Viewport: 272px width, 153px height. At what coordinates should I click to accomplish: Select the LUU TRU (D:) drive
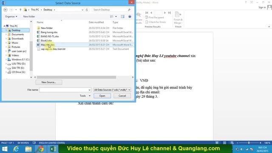(17, 64)
